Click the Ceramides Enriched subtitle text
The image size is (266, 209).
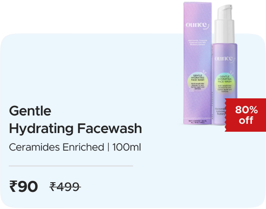pyautogui.click(x=56, y=147)
